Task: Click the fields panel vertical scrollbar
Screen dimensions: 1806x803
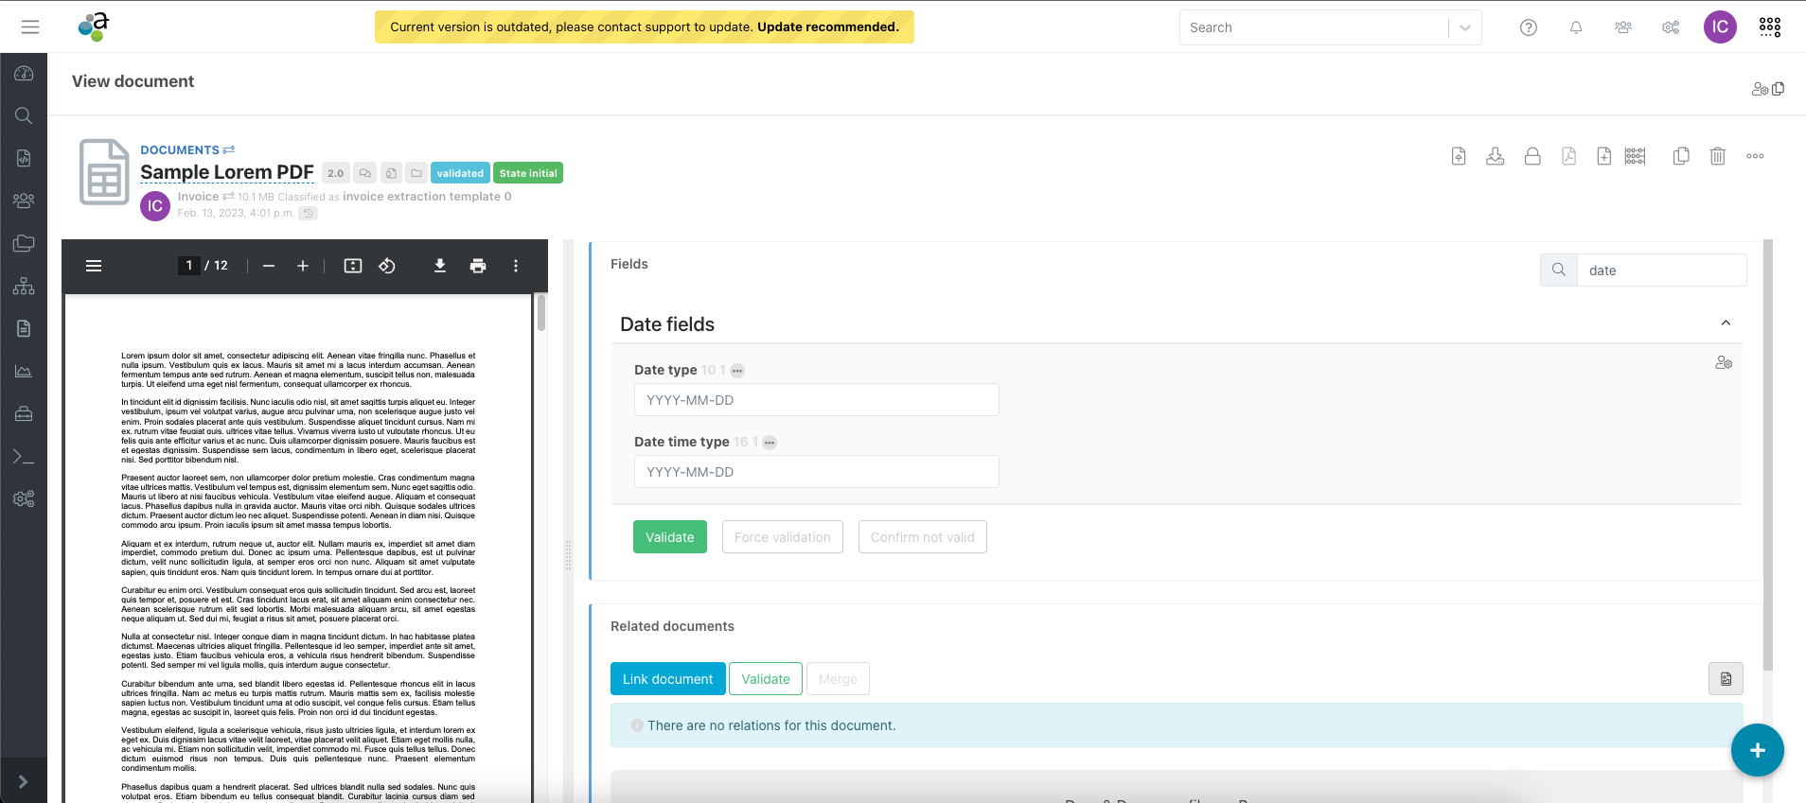Action: [1767, 454]
